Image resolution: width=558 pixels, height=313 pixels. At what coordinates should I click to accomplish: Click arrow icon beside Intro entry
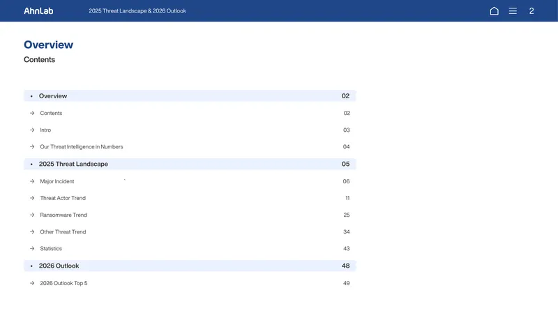(x=32, y=130)
